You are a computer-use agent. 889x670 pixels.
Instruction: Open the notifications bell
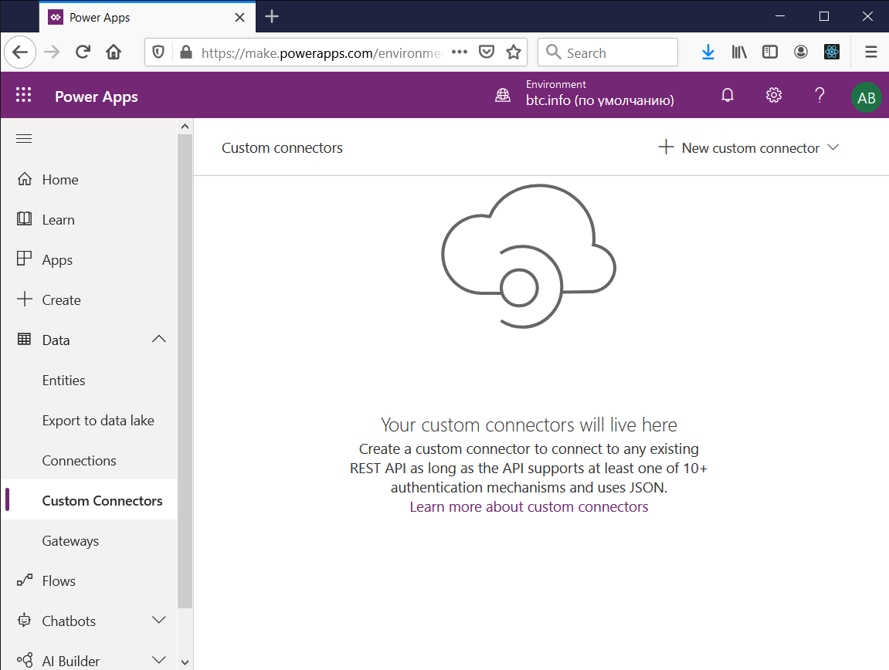point(728,95)
